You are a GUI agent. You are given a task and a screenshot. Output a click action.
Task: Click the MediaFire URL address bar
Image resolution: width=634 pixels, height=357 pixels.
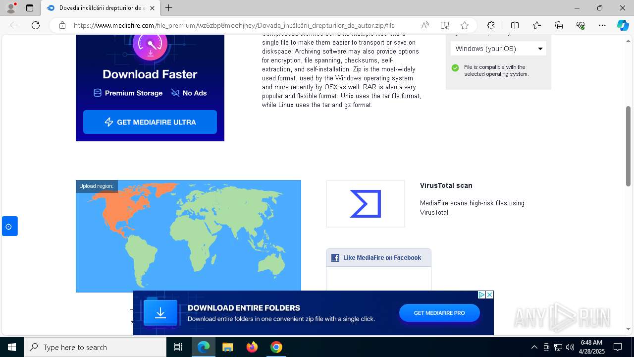tap(234, 25)
